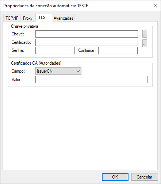Open the browse button for the Chave file
The height and width of the screenshot is (184, 161).
pos(145,34)
